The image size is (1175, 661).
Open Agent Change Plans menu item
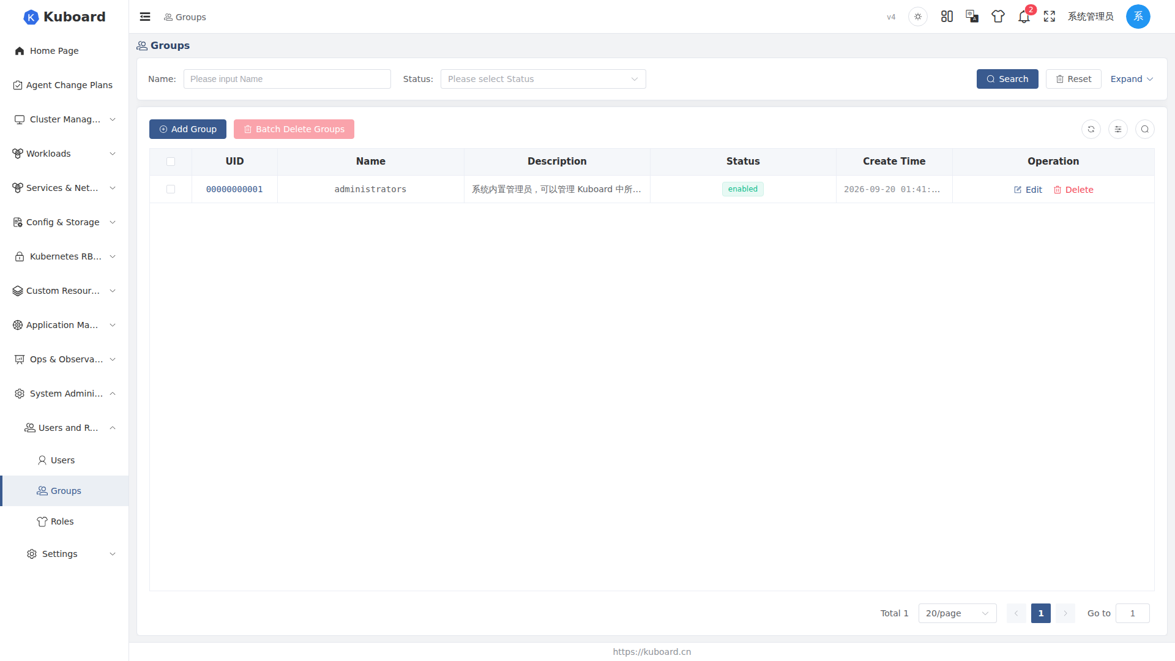(64, 85)
